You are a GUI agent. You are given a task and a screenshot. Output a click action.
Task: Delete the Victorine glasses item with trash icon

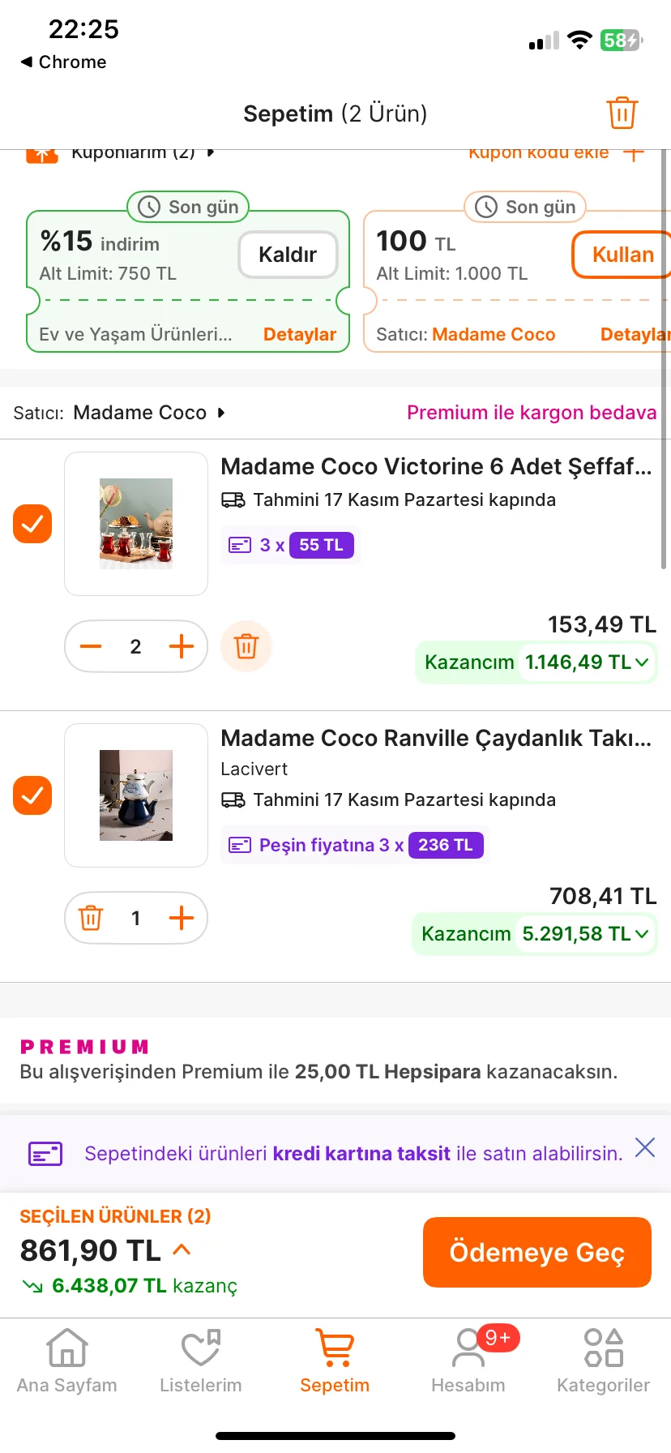[246, 646]
